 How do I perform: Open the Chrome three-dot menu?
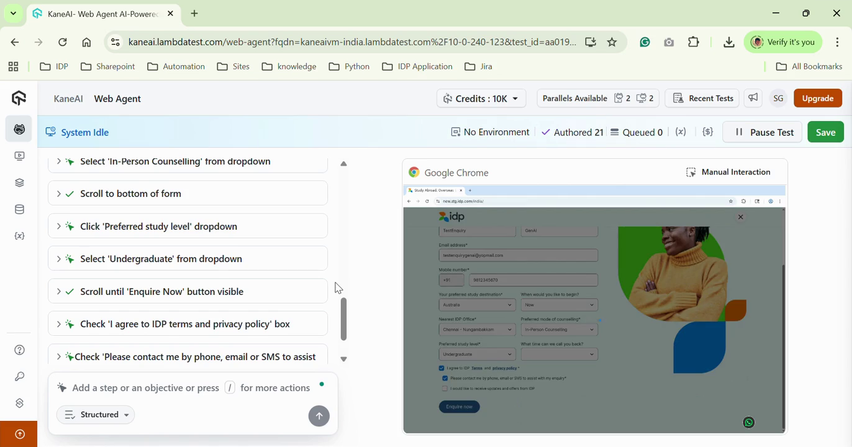838,42
